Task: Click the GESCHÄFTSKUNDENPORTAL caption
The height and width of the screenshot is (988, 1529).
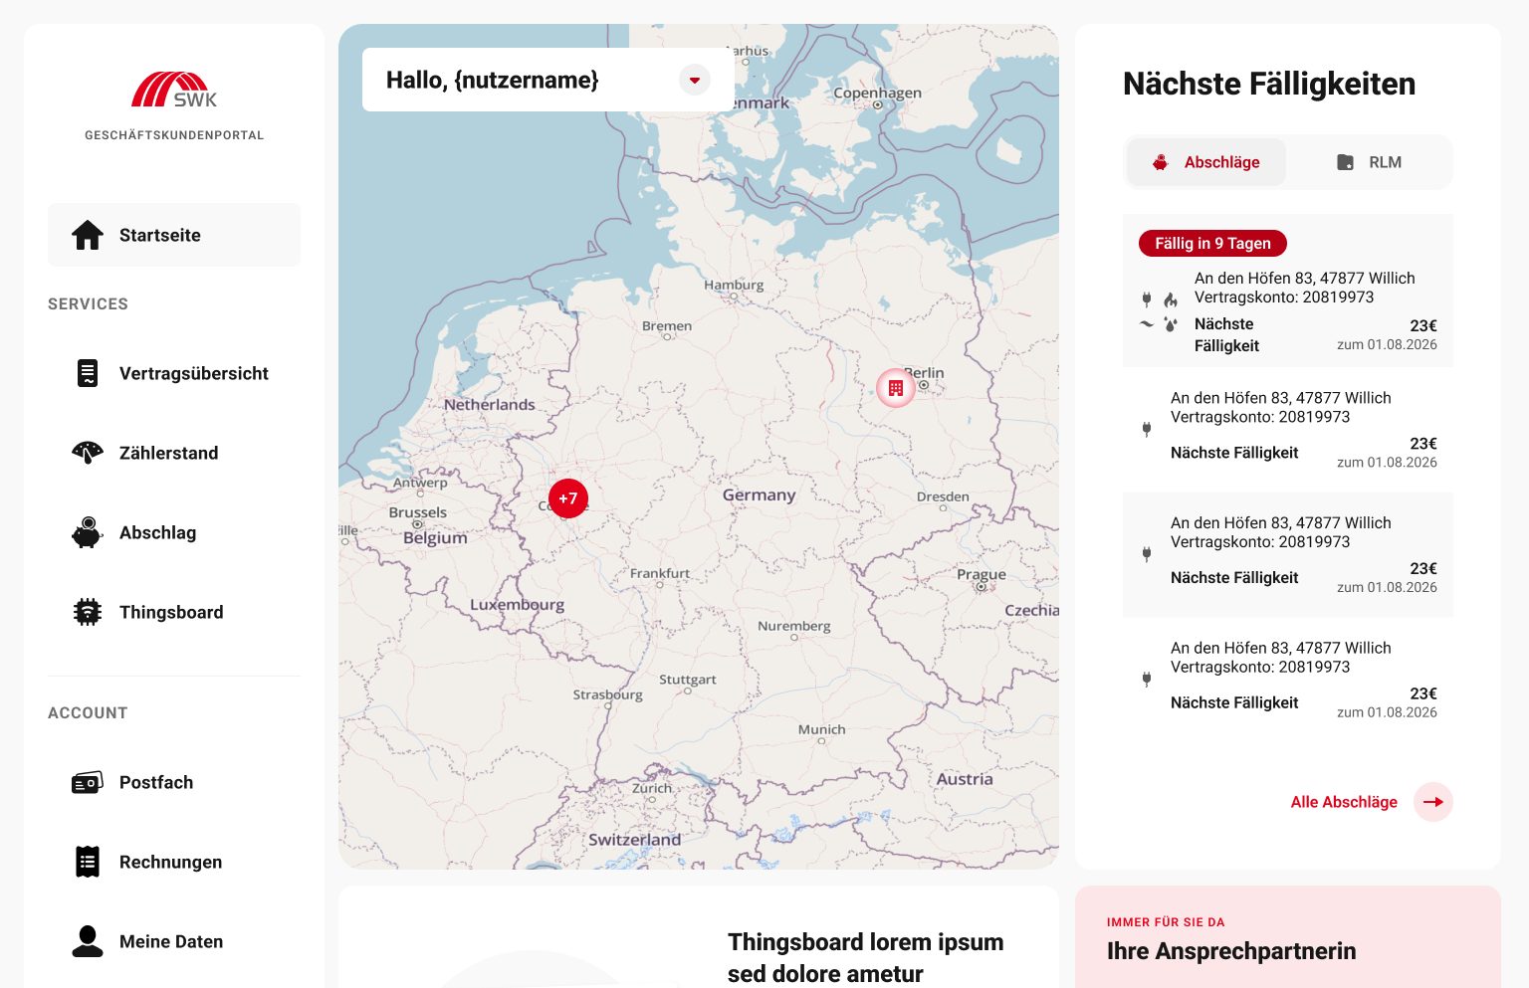Action: (x=174, y=135)
